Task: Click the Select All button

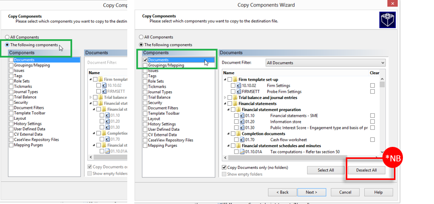Action: 326,170
